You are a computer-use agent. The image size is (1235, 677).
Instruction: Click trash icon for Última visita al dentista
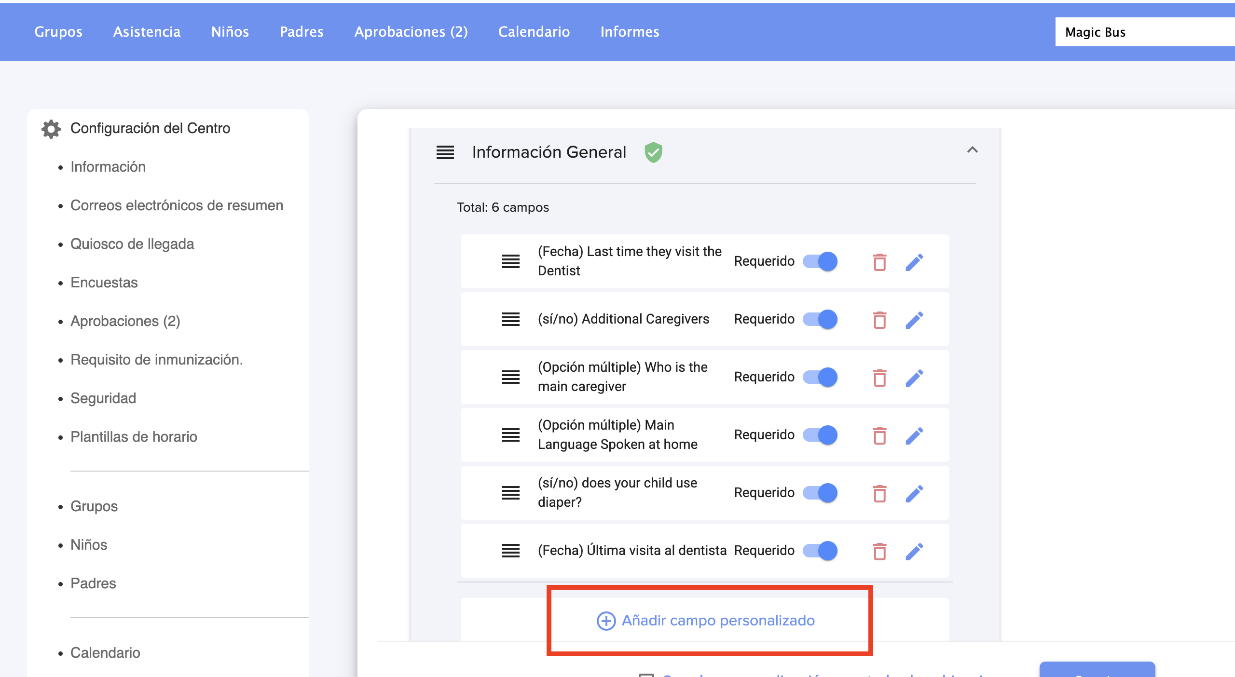[879, 551]
